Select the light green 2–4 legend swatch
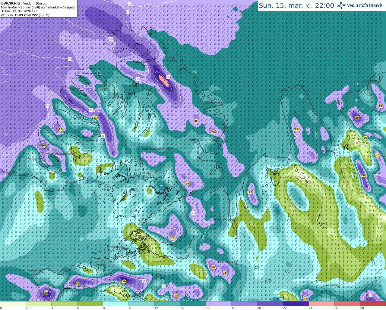386x310 pixels. [x=39, y=304]
